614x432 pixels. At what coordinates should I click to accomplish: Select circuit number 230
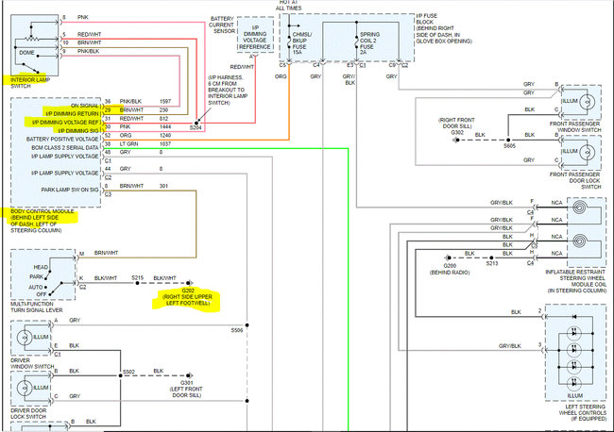(x=163, y=109)
